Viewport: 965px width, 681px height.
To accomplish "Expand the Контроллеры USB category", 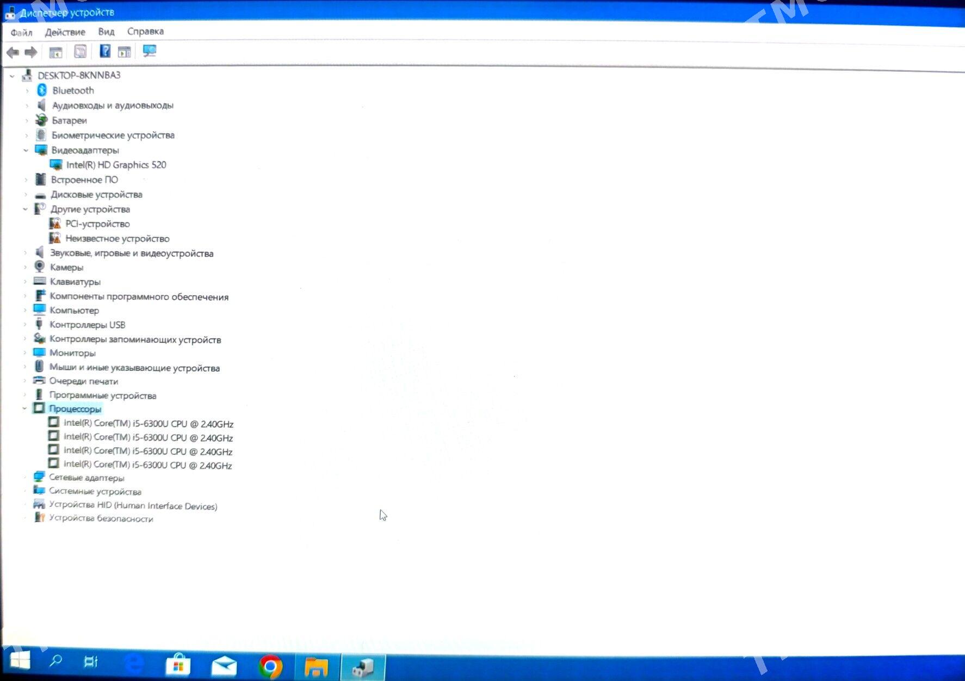I will [x=25, y=325].
